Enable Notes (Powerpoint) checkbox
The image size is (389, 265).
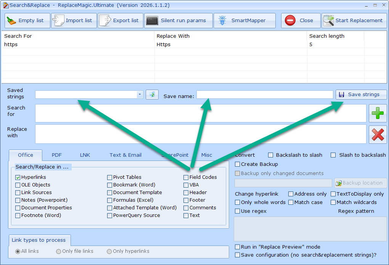point(18,201)
